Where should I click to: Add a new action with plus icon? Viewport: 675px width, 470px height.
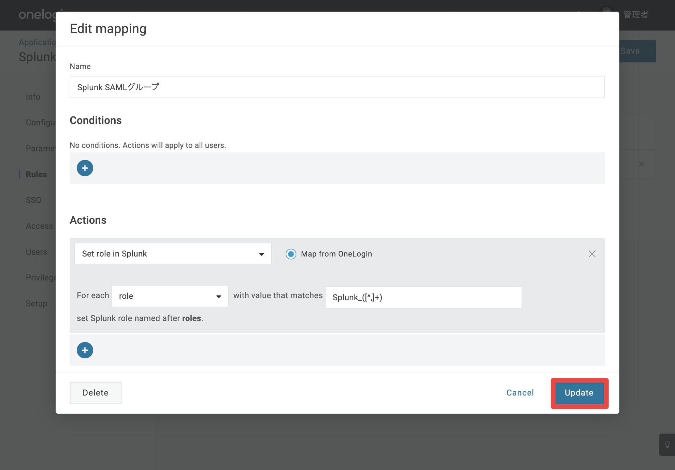pos(85,350)
